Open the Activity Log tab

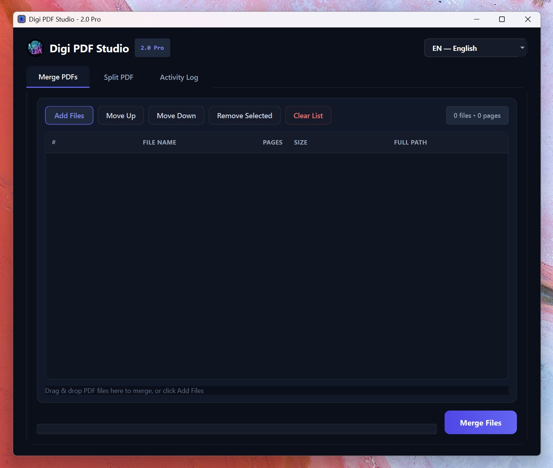point(179,77)
